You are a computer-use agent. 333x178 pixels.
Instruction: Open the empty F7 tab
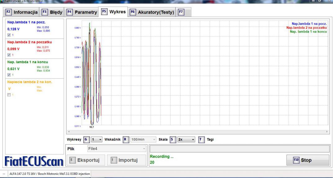(183, 12)
